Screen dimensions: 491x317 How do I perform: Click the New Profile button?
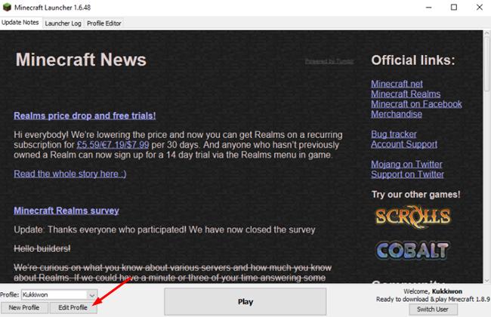tap(24, 308)
